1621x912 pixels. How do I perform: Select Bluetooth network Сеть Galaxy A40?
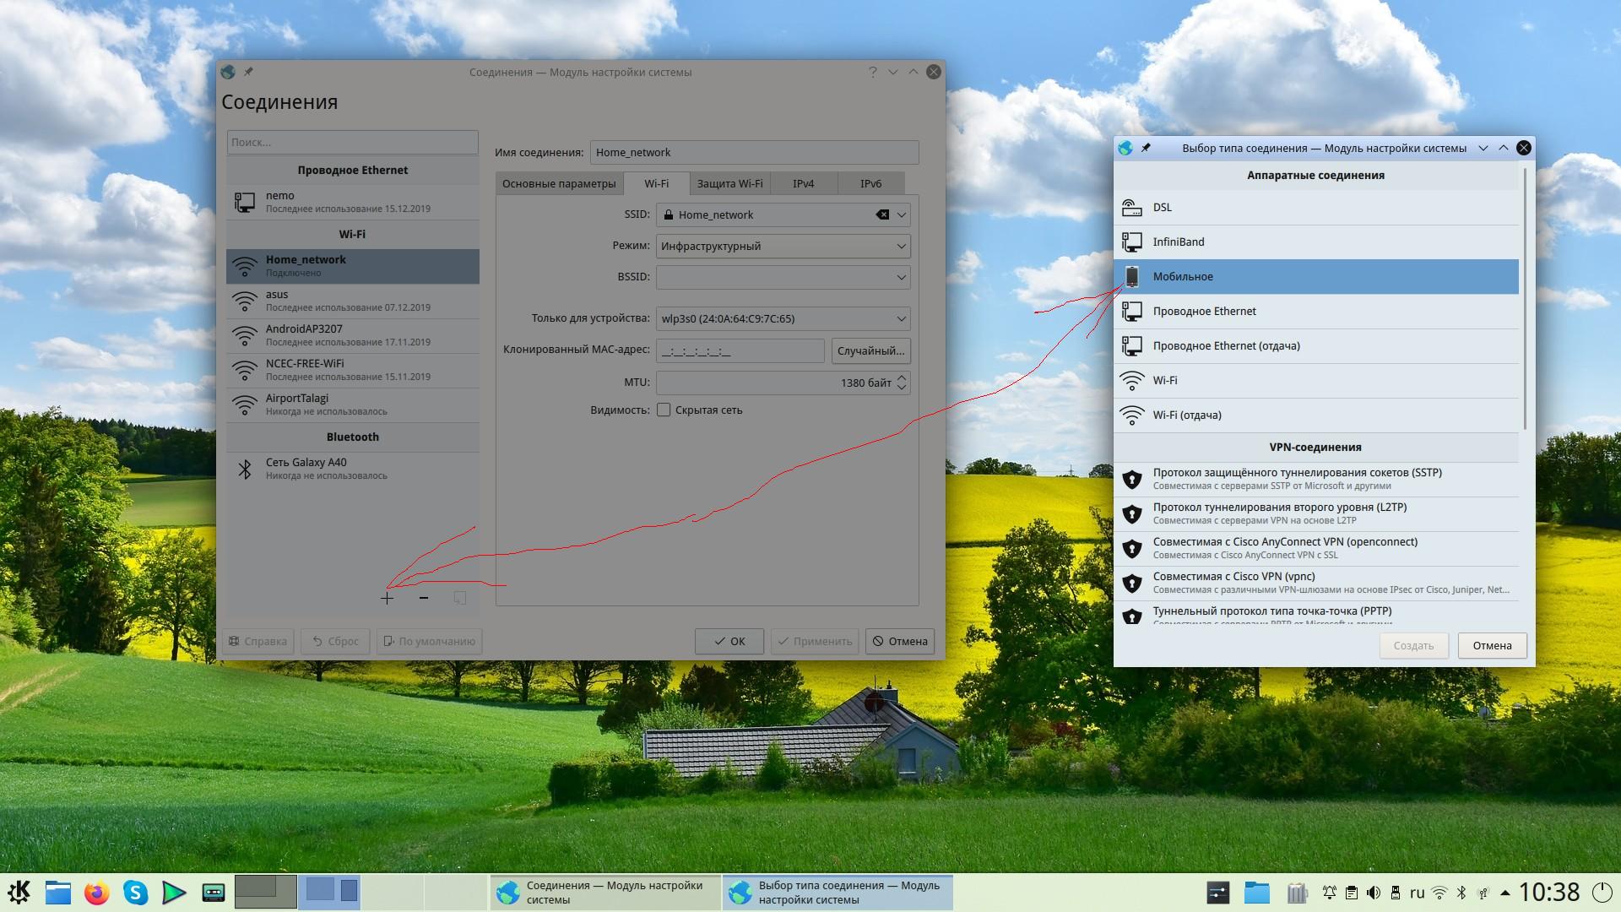pos(352,469)
